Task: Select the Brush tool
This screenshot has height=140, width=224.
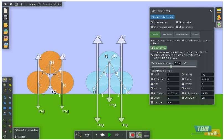Action: point(5,98)
